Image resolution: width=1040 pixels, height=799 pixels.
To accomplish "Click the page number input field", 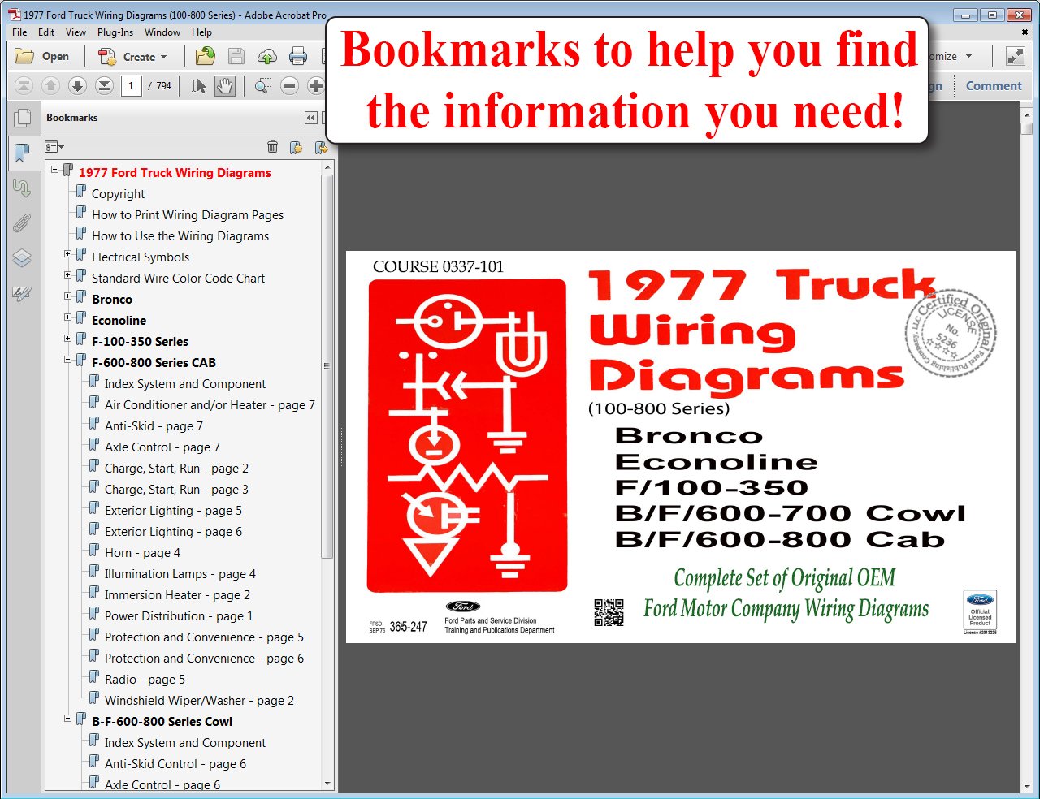I will point(131,86).
